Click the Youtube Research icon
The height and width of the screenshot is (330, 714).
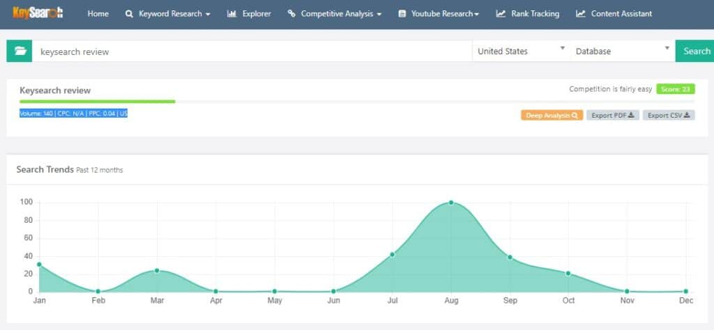tap(402, 14)
